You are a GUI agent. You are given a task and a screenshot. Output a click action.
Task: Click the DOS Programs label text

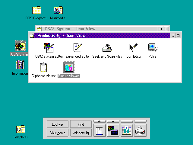36,18
